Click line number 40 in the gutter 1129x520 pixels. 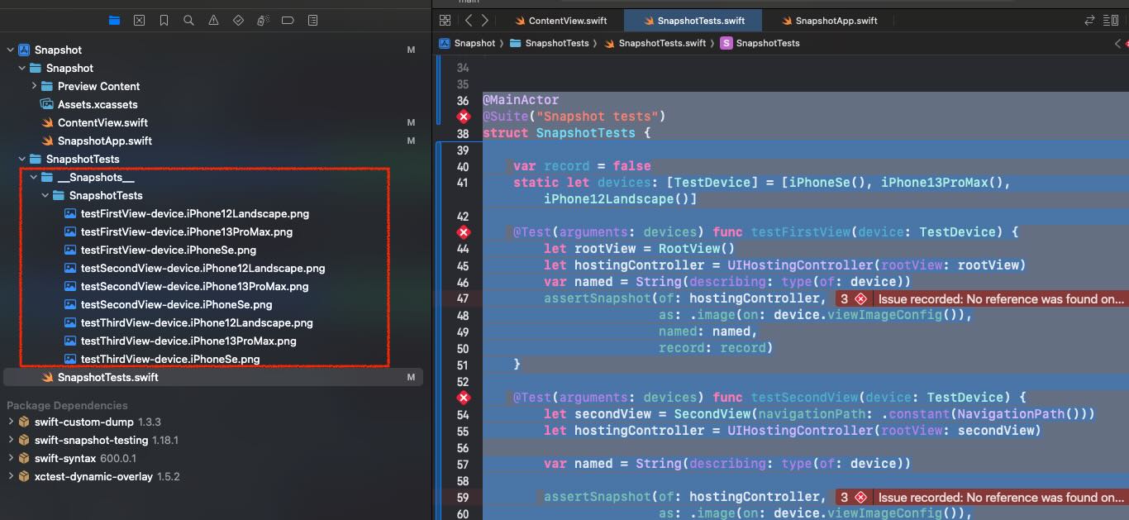tap(463, 166)
